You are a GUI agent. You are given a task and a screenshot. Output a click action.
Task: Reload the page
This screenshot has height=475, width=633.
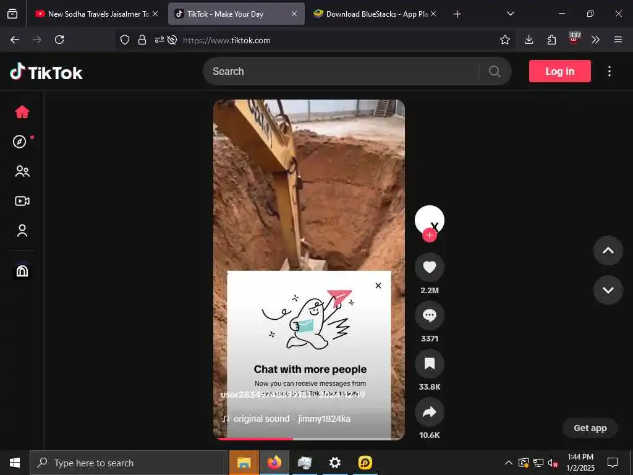59,40
